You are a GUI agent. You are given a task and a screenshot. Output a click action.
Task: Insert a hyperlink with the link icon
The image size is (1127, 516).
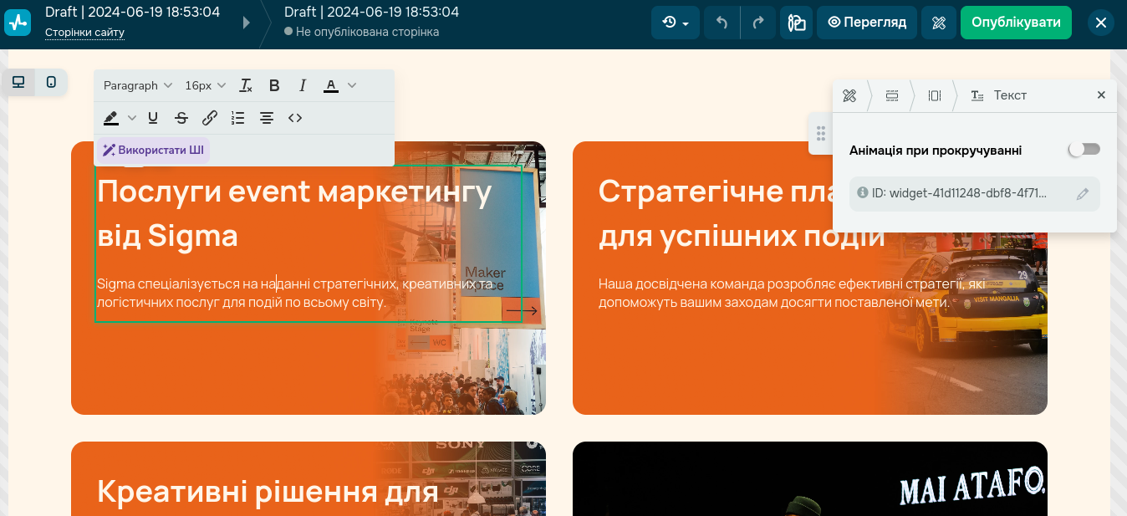pos(210,118)
